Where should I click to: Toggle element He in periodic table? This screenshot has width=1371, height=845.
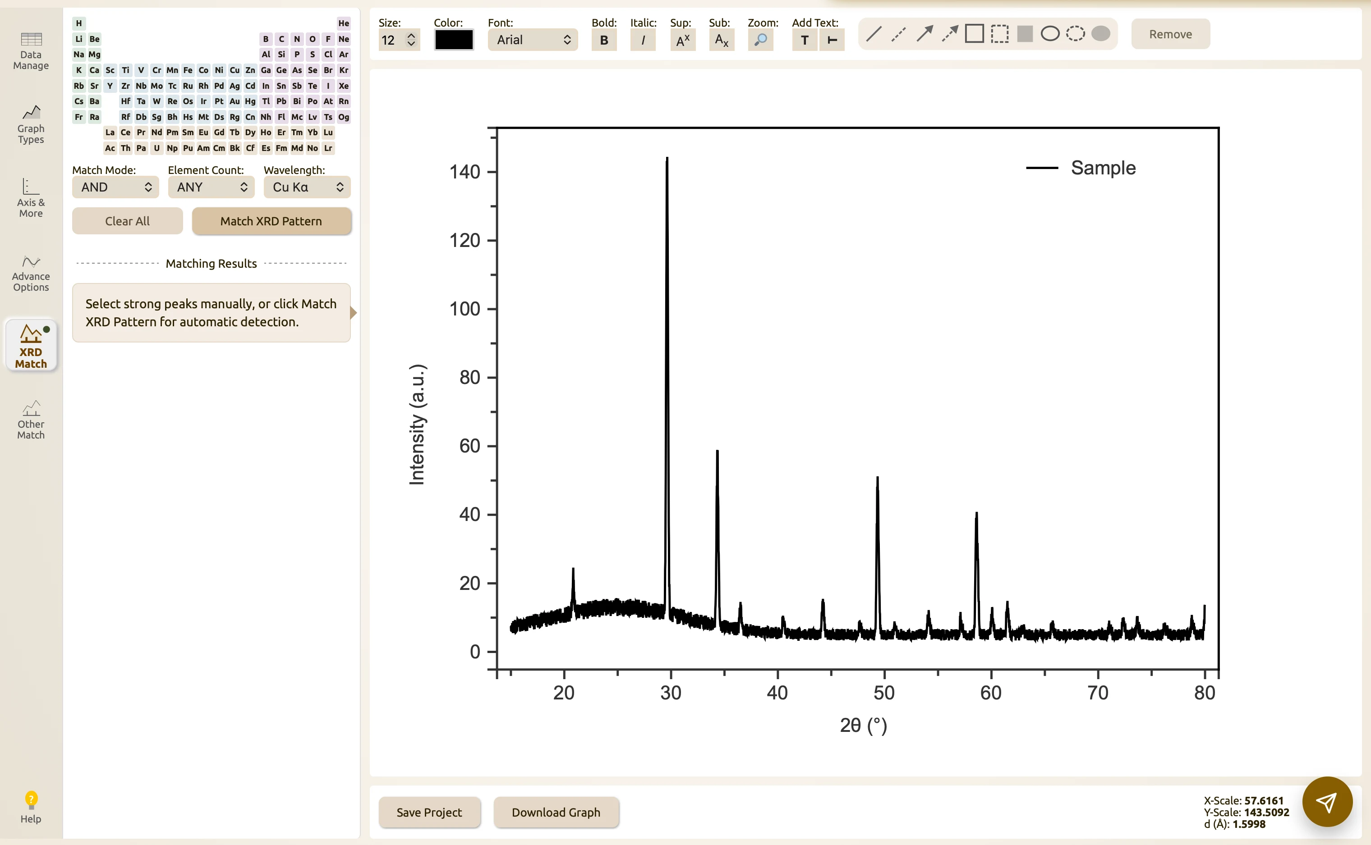click(344, 23)
